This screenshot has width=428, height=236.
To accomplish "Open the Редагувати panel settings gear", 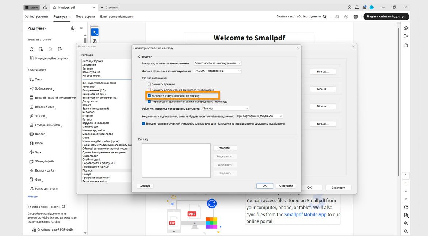I will tap(73, 28).
